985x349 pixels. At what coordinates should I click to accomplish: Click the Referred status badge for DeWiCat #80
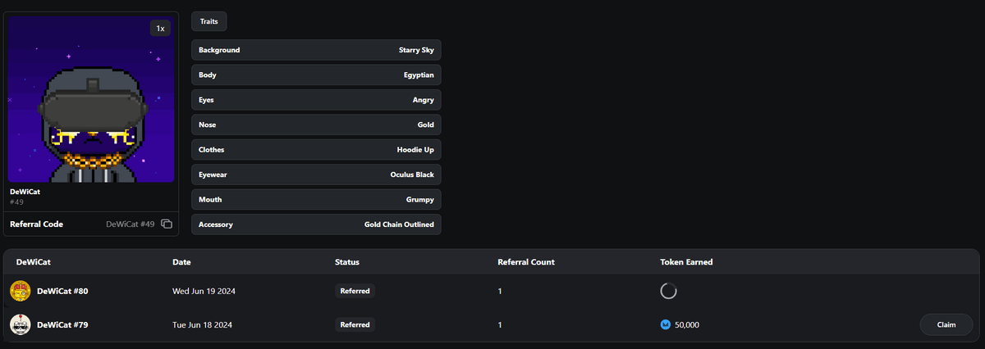355,291
